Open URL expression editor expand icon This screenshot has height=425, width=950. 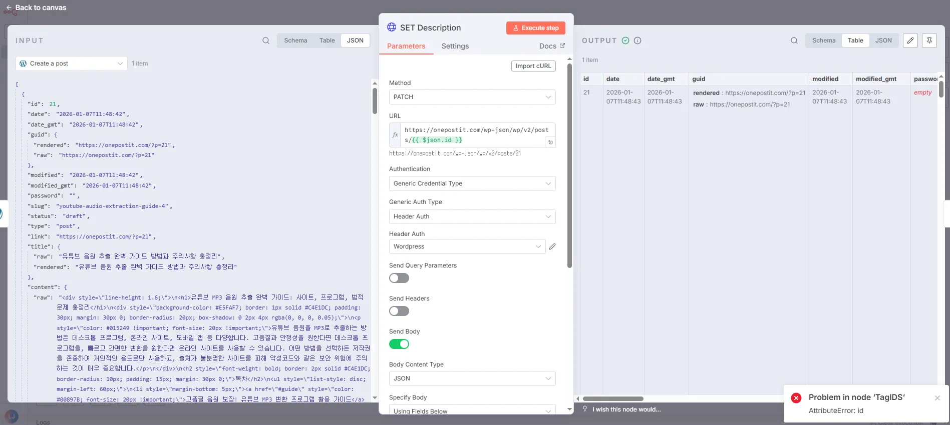click(550, 142)
